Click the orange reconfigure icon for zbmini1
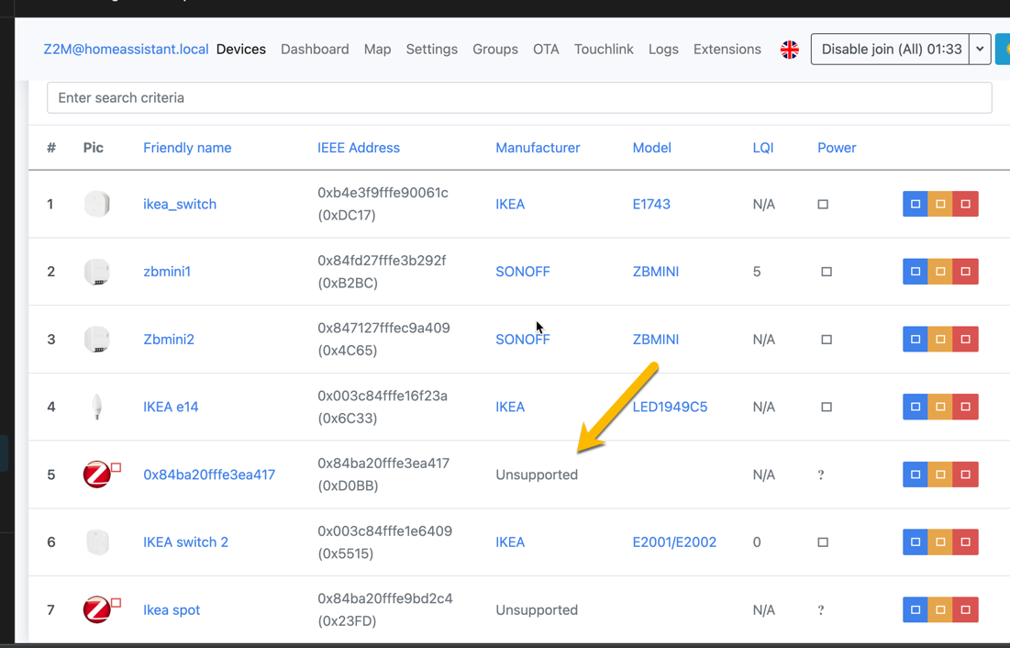The width and height of the screenshot is (1010, 648). point(940,271)
